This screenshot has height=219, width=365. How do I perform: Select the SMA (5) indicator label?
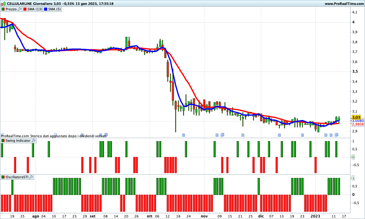(55, 9)
